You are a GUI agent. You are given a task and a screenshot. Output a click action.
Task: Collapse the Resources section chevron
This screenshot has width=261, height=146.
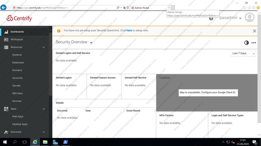point(44,47)
